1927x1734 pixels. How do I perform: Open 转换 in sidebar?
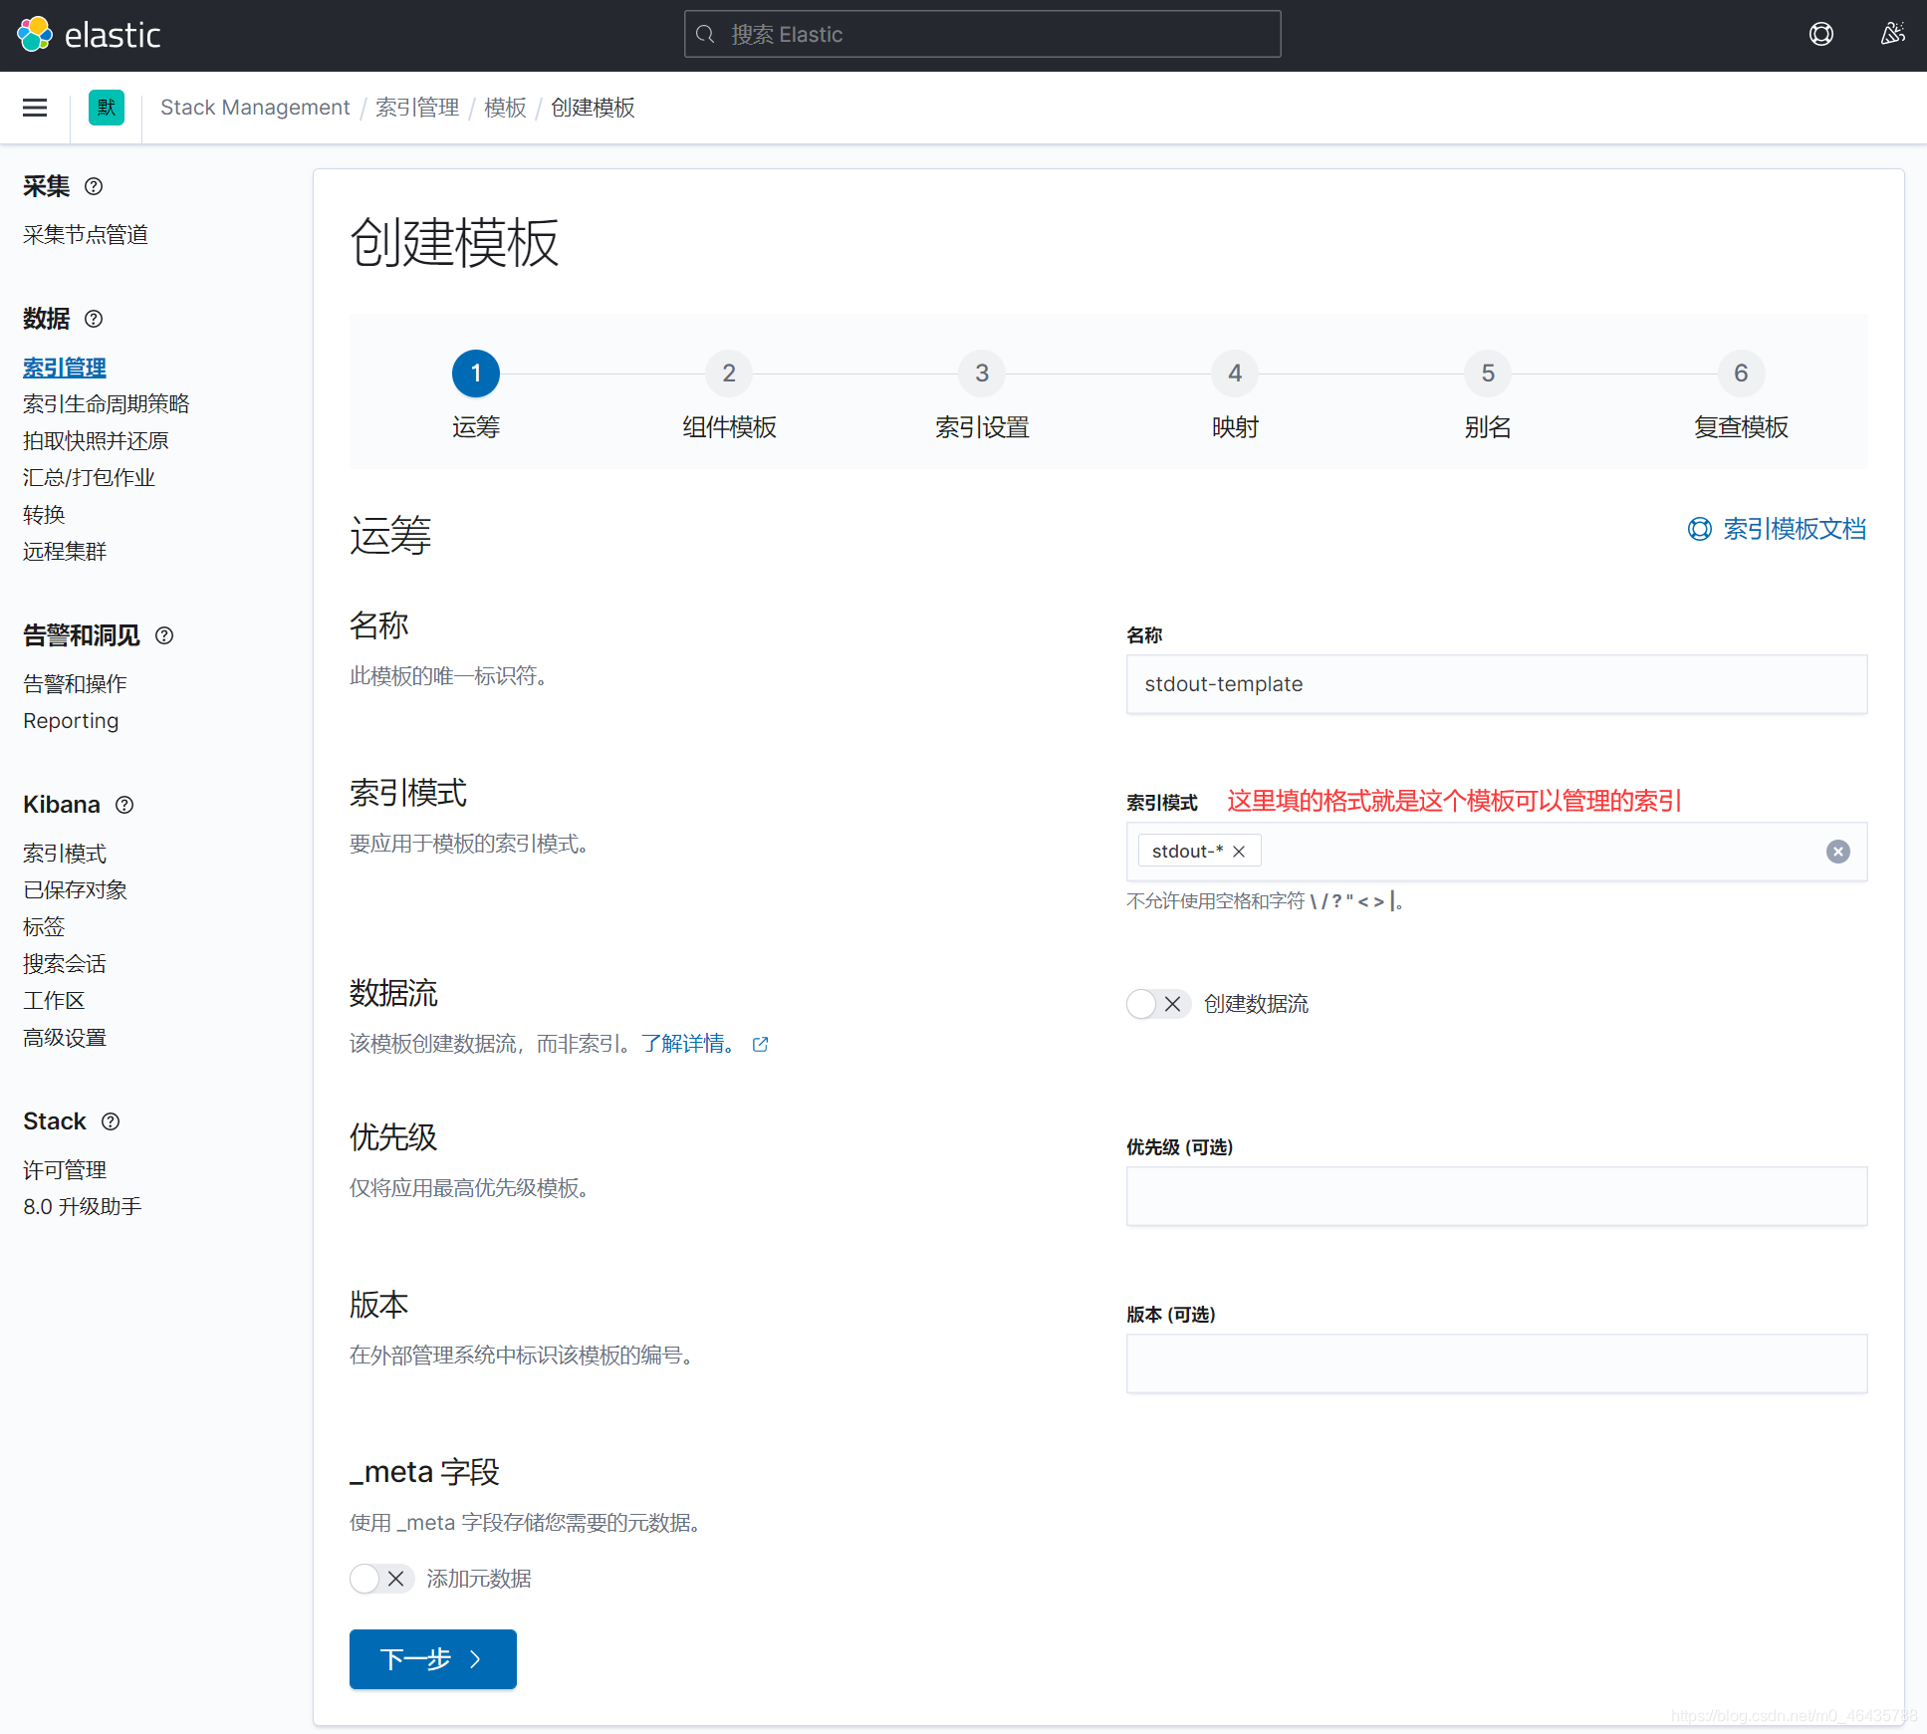(x=44, y=515)
